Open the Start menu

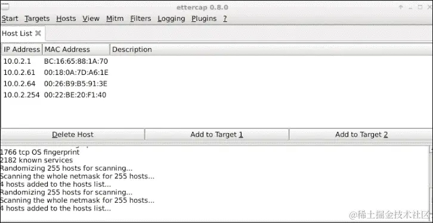click(10, 18)
